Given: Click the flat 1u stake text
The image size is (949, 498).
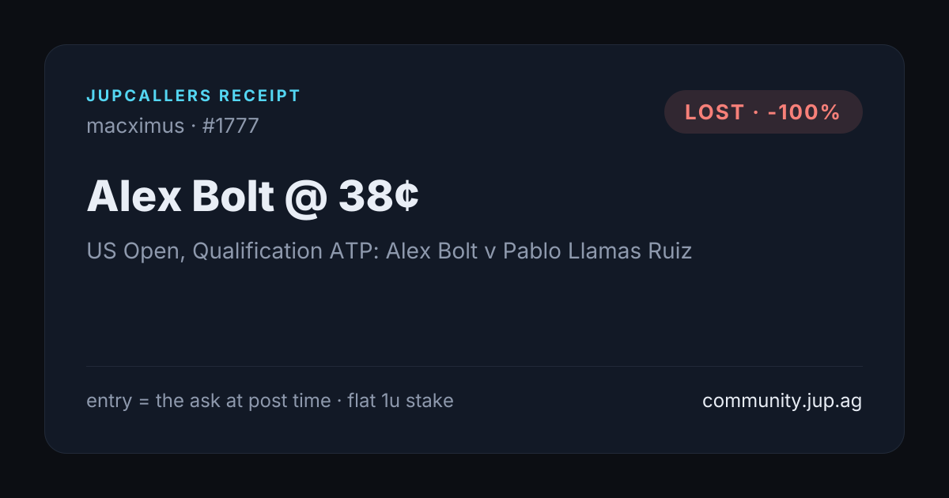Looking at the screenshot, I should pyautogui.click(x=400, y=401).
